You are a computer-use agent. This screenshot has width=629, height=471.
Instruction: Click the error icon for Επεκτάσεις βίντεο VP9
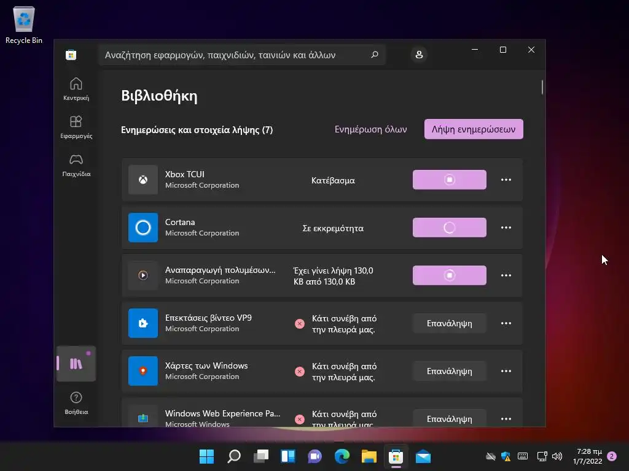tap(300, 324)
